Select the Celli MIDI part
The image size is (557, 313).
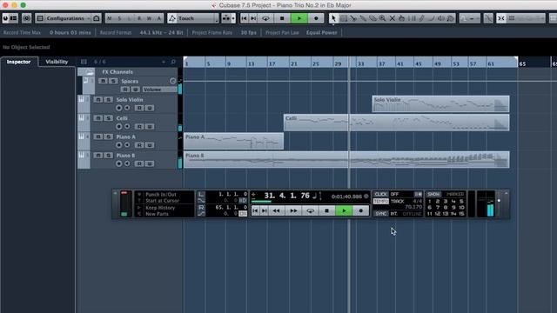[x=397, y=123]
